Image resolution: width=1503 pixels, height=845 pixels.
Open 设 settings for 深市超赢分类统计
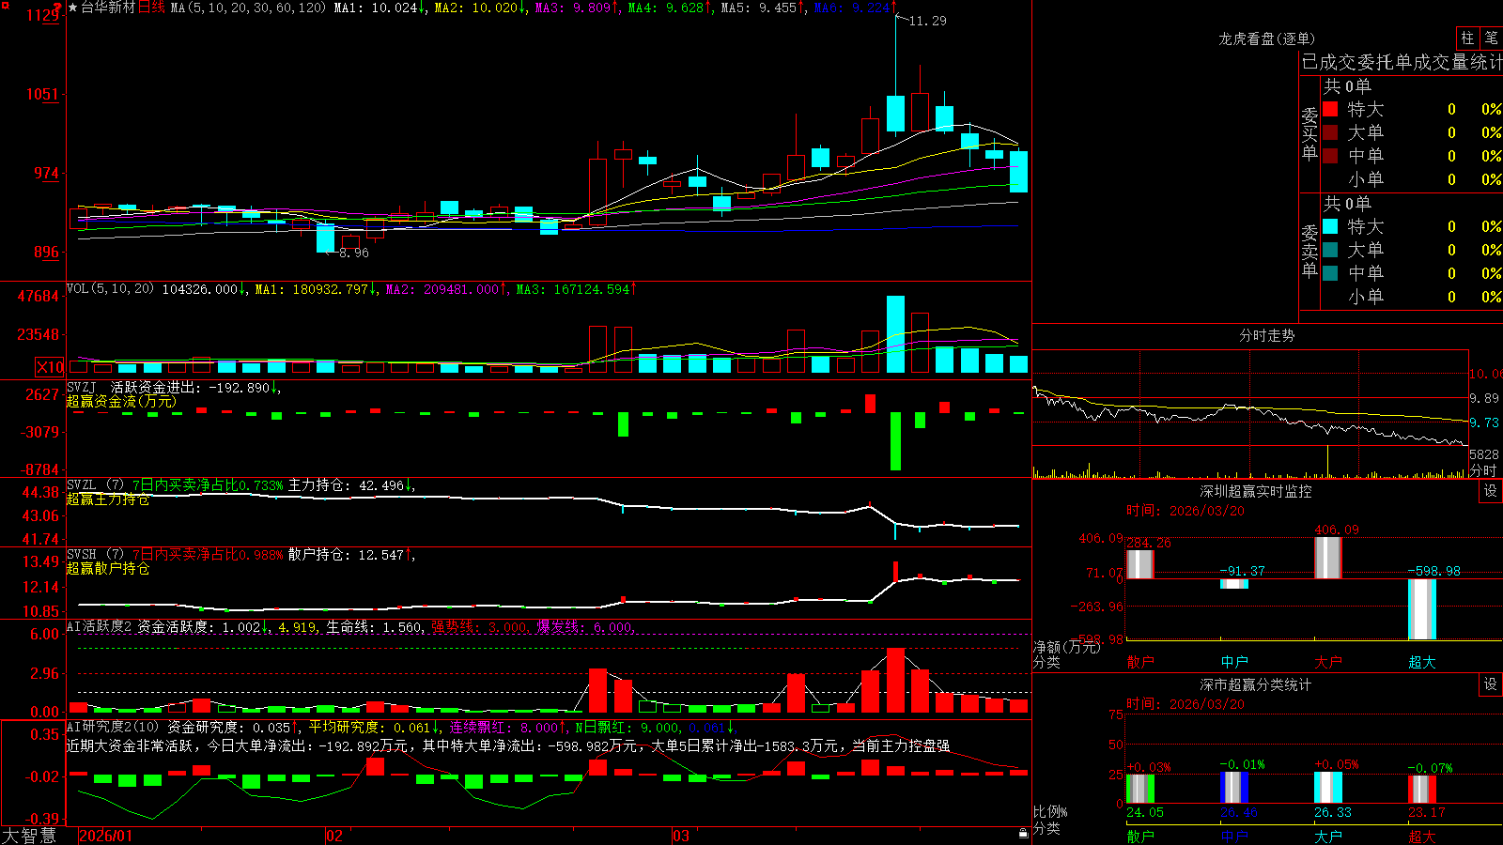(x=1491, y=684)
